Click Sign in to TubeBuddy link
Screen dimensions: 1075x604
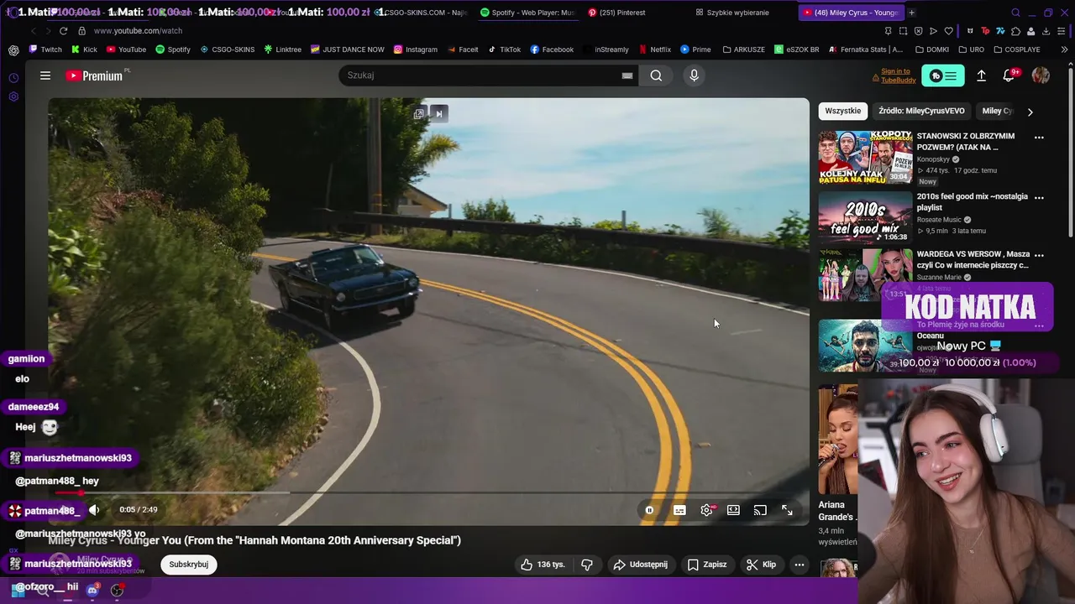pyautogui.click(x=898, y=75)
